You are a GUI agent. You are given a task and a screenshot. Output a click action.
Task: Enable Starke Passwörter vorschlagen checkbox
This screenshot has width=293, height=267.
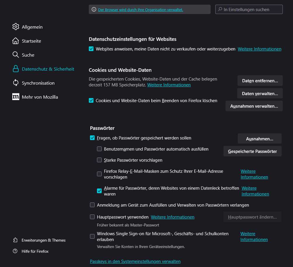(x=99, y=160)
